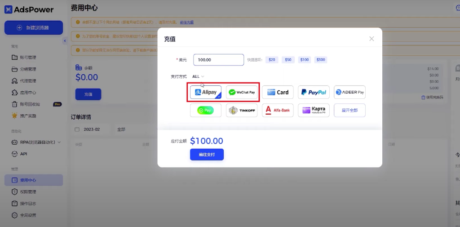Select Alipay payment method
460x227 pixels.
click(x=206, y=92)
